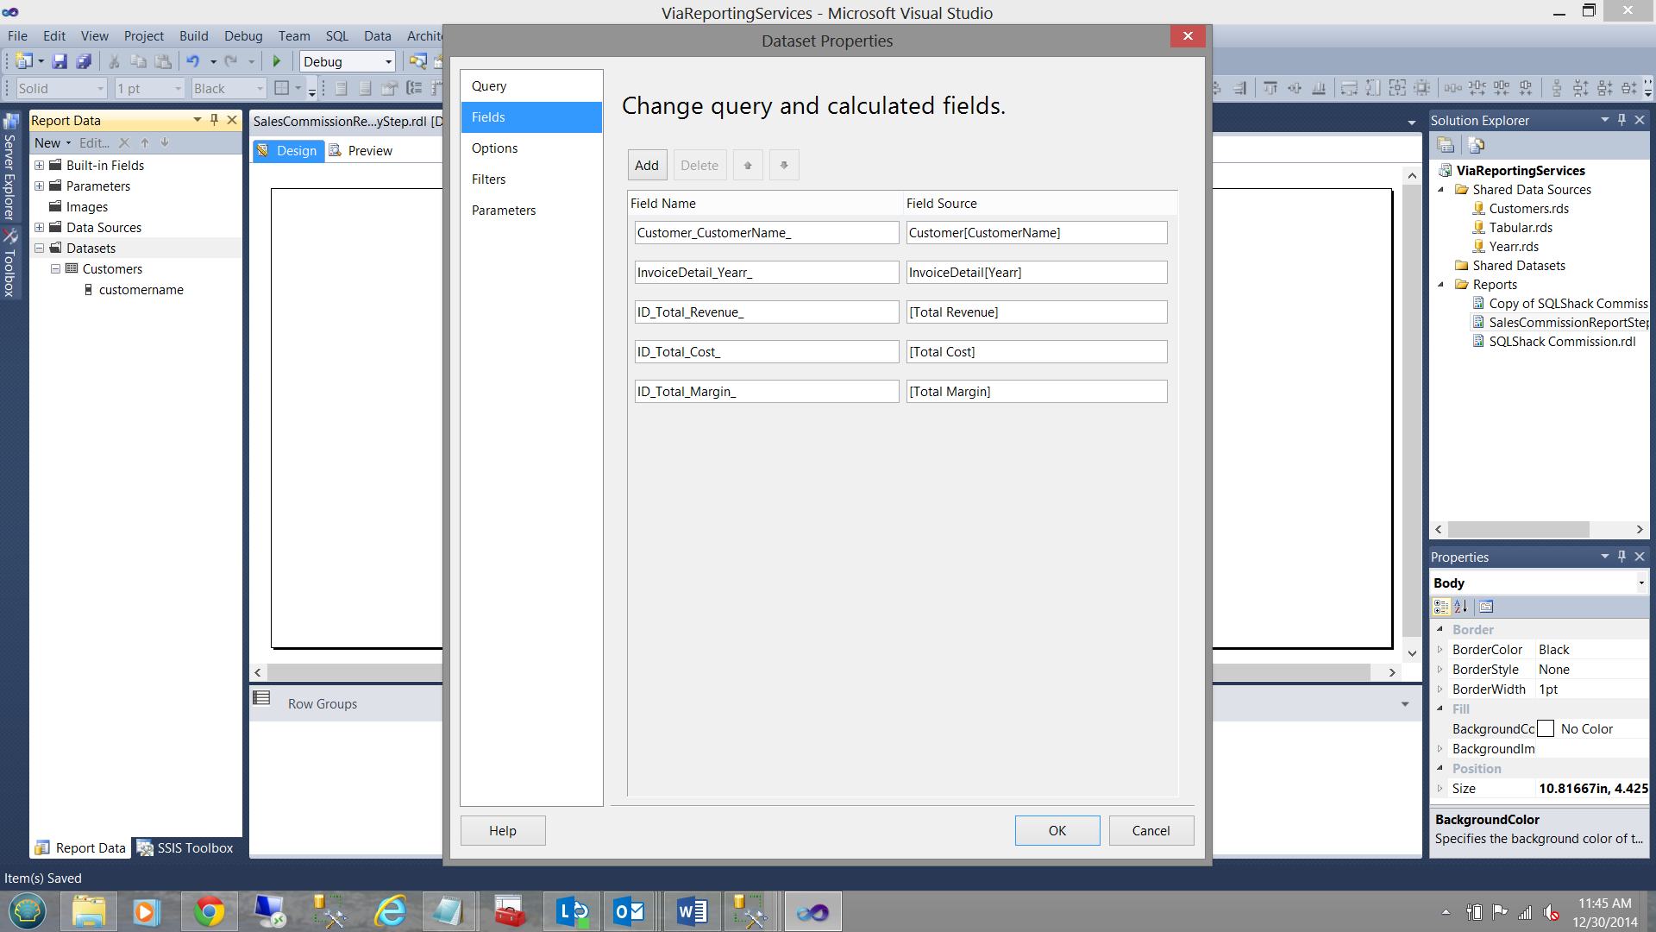Click the Add field button

(x=647, y=165)
